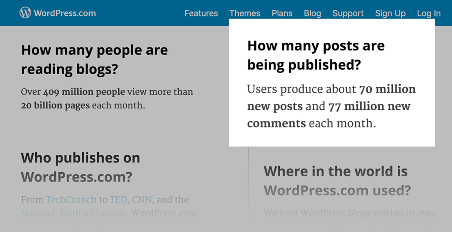Navigate to the Blog section

point(313,13)
